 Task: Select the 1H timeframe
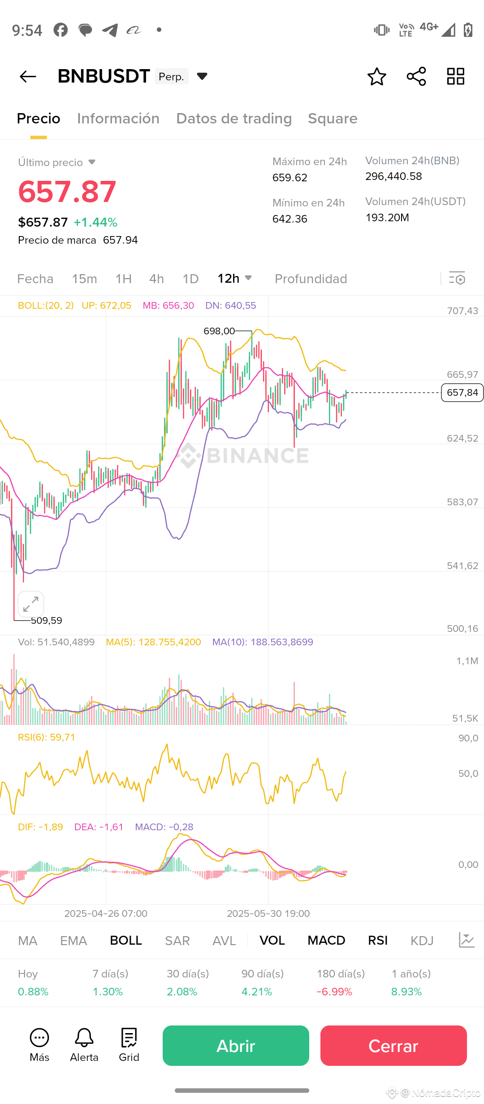click(x=123, y=279)
